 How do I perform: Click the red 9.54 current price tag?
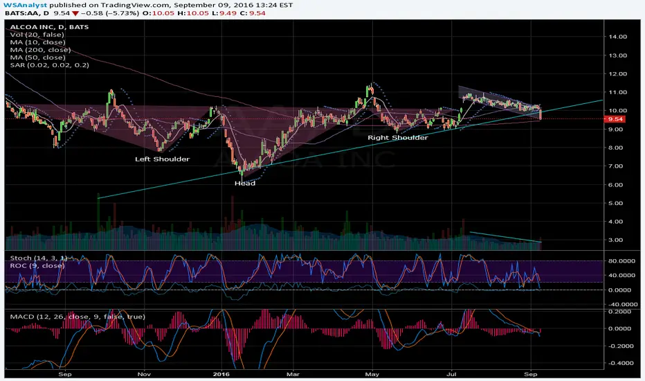[615, 119]
